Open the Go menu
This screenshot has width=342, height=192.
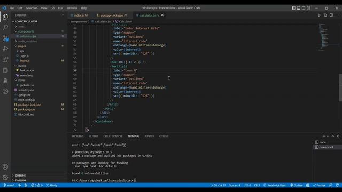click(52, 8)
